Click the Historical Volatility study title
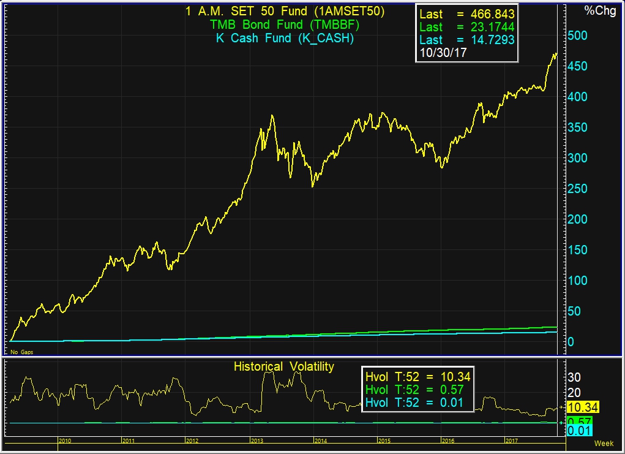 284,367
